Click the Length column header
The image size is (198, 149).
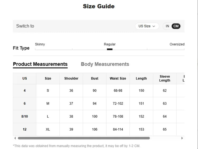point(141,78)
